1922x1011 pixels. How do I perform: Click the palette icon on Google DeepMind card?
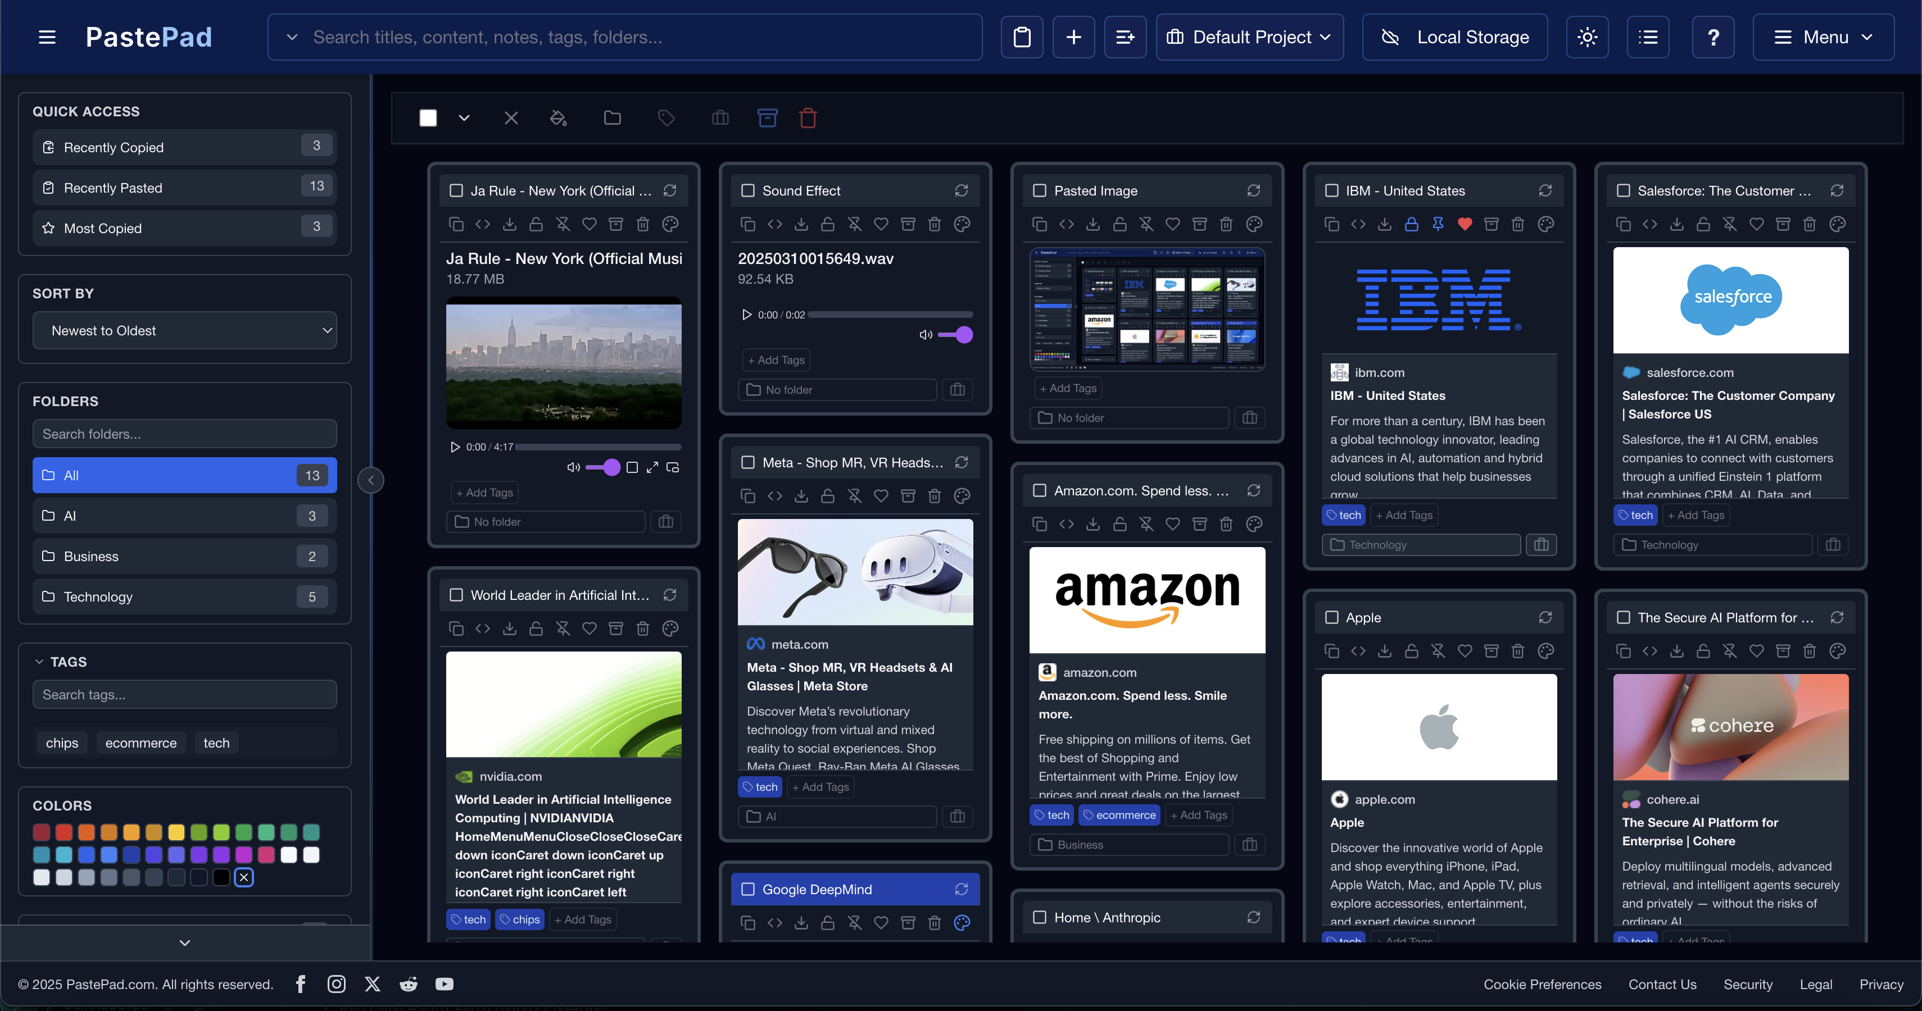962,922
